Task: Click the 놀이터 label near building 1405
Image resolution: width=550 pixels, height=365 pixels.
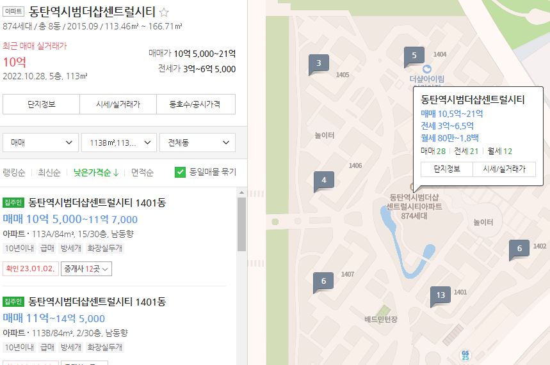Action: click(325, 136)
